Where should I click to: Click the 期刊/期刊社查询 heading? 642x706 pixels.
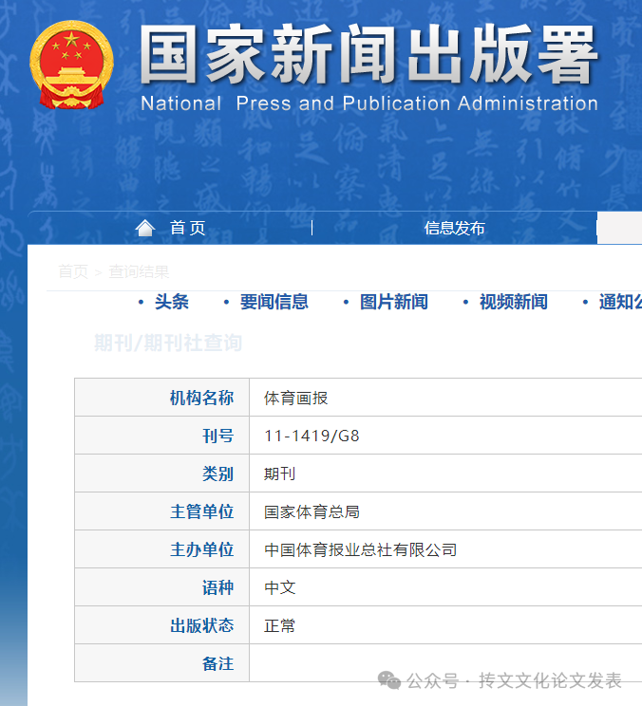click(168, 344)
